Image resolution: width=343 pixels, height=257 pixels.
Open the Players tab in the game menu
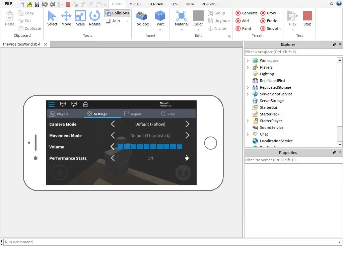(x=65, y=114)
